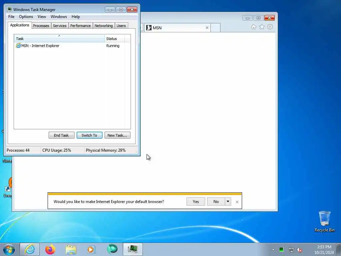Click CPU Usage: 25% in status bar
The height and width of the screenshot is (256, 341).
(57, 150)
